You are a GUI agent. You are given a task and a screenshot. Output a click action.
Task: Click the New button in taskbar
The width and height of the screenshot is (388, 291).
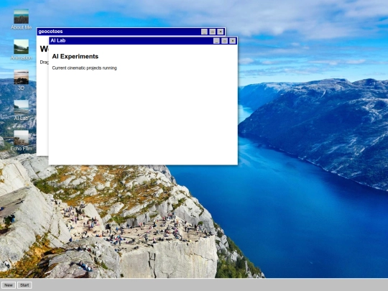[x=9, y=285]
